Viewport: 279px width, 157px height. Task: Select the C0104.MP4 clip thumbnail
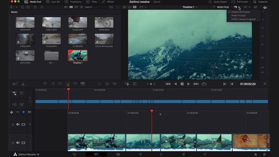51,39
